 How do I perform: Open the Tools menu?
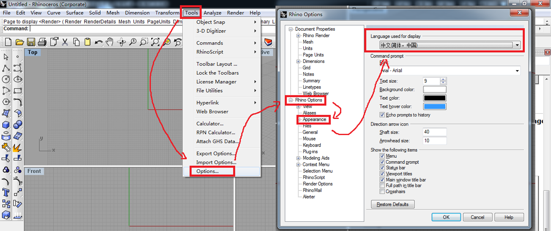point(191,13)
